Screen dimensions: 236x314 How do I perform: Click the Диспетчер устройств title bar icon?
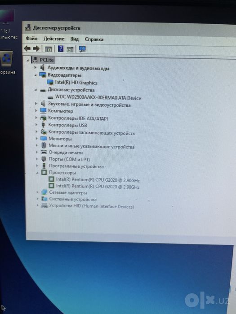[28, 27]
